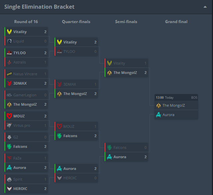Select GamerLegion in Round of 16

coord(26,95)
